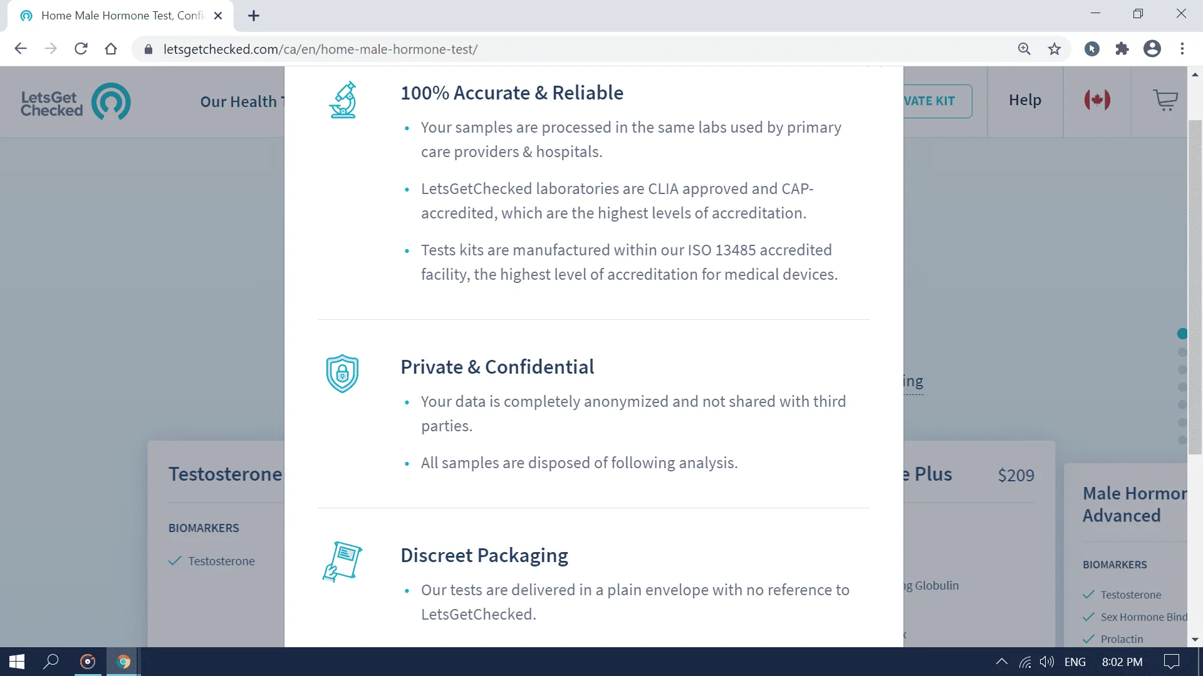Open Chrome three-dot menu
The width and height of the screenshot is (1203, 676).
pos(1182,49)
